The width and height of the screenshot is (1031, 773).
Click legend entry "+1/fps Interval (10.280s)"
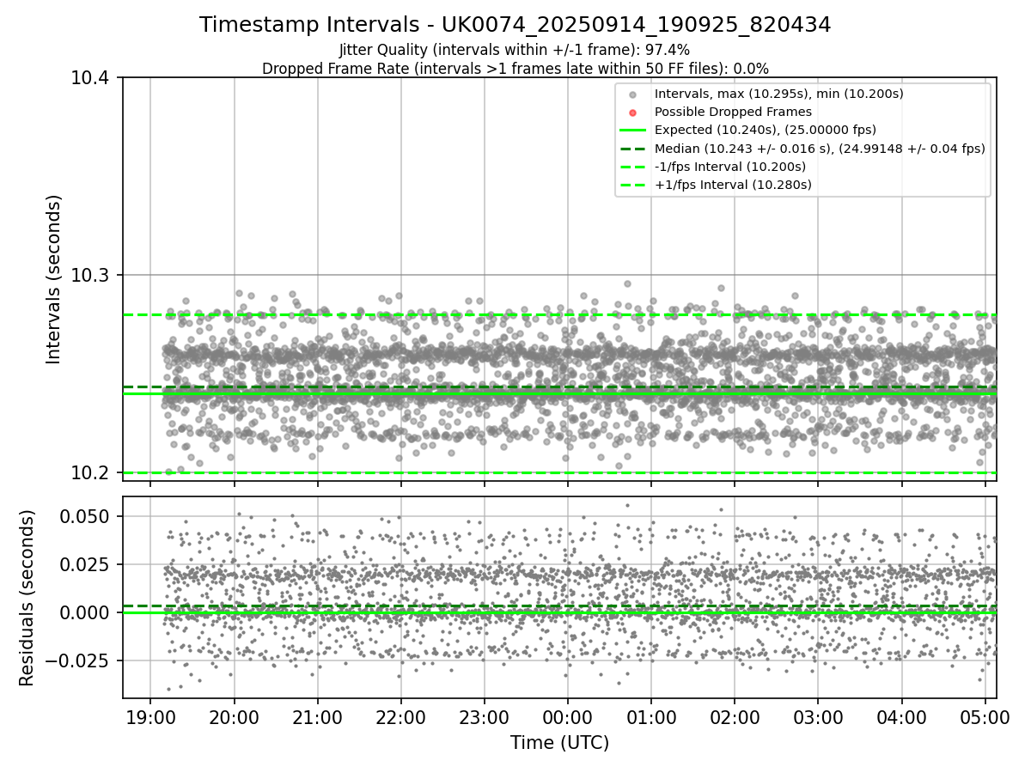732,185
